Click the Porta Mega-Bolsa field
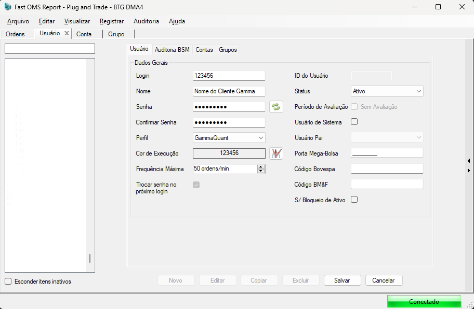Image resolution: width=474 pixels, height=309 pixels. 387,153
